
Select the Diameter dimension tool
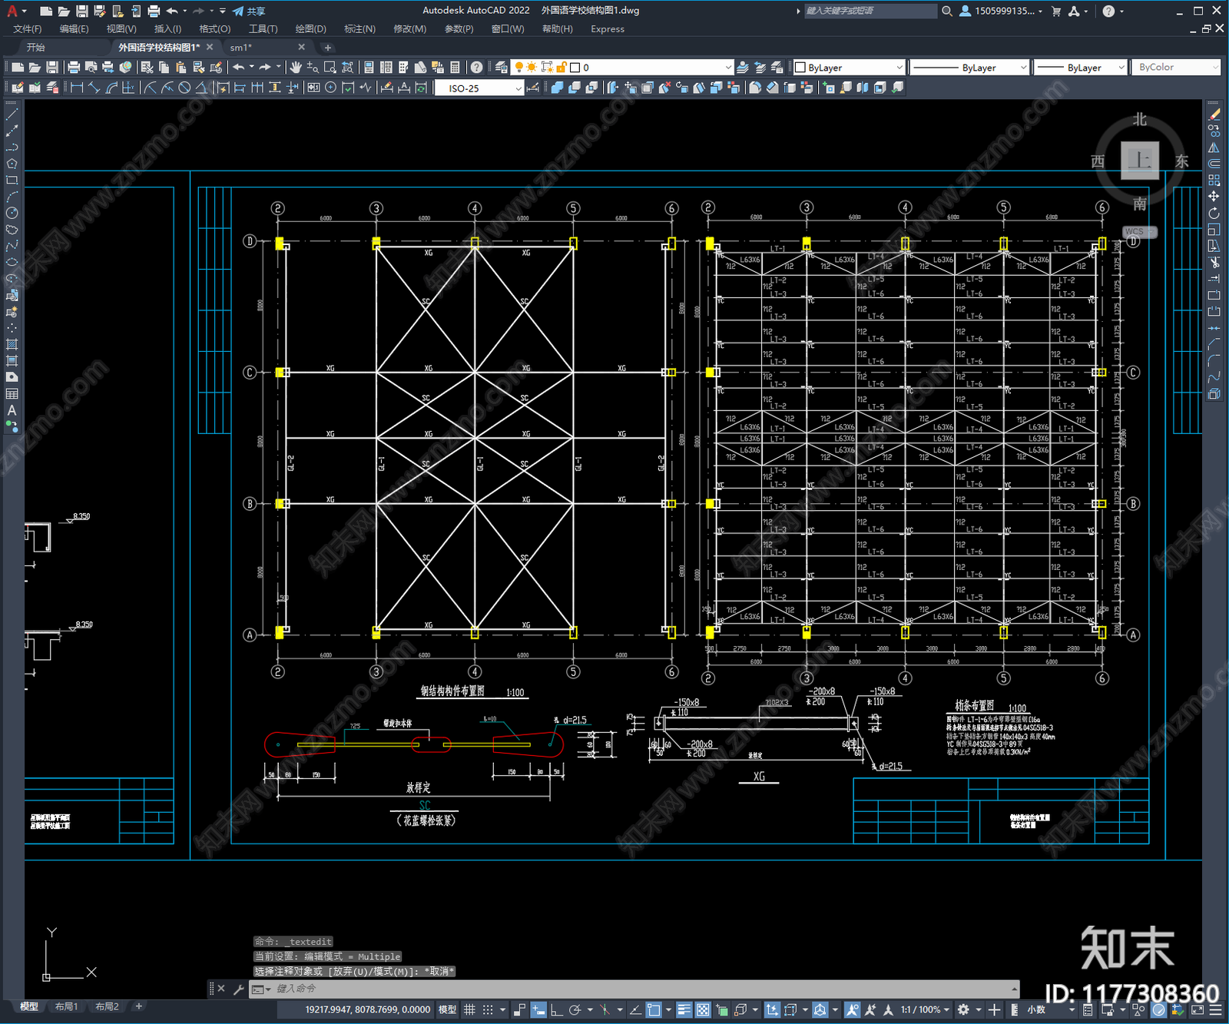pos(184,88)
